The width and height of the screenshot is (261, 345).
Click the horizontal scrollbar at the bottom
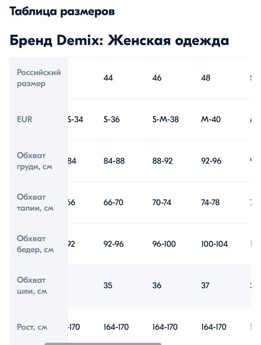click(x=103, y=344)
